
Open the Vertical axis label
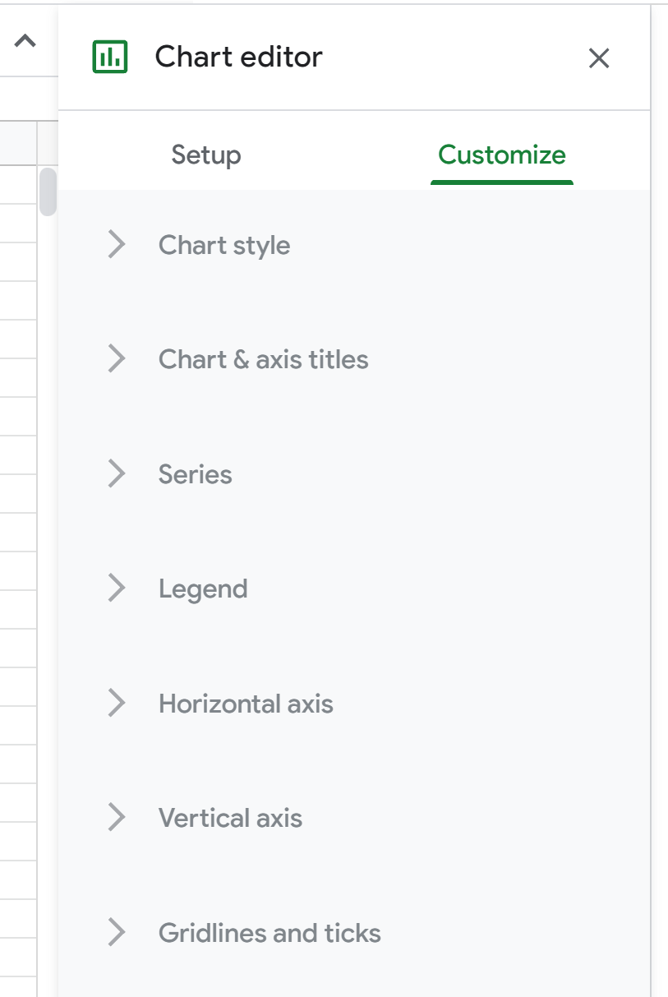pos(230,818)
